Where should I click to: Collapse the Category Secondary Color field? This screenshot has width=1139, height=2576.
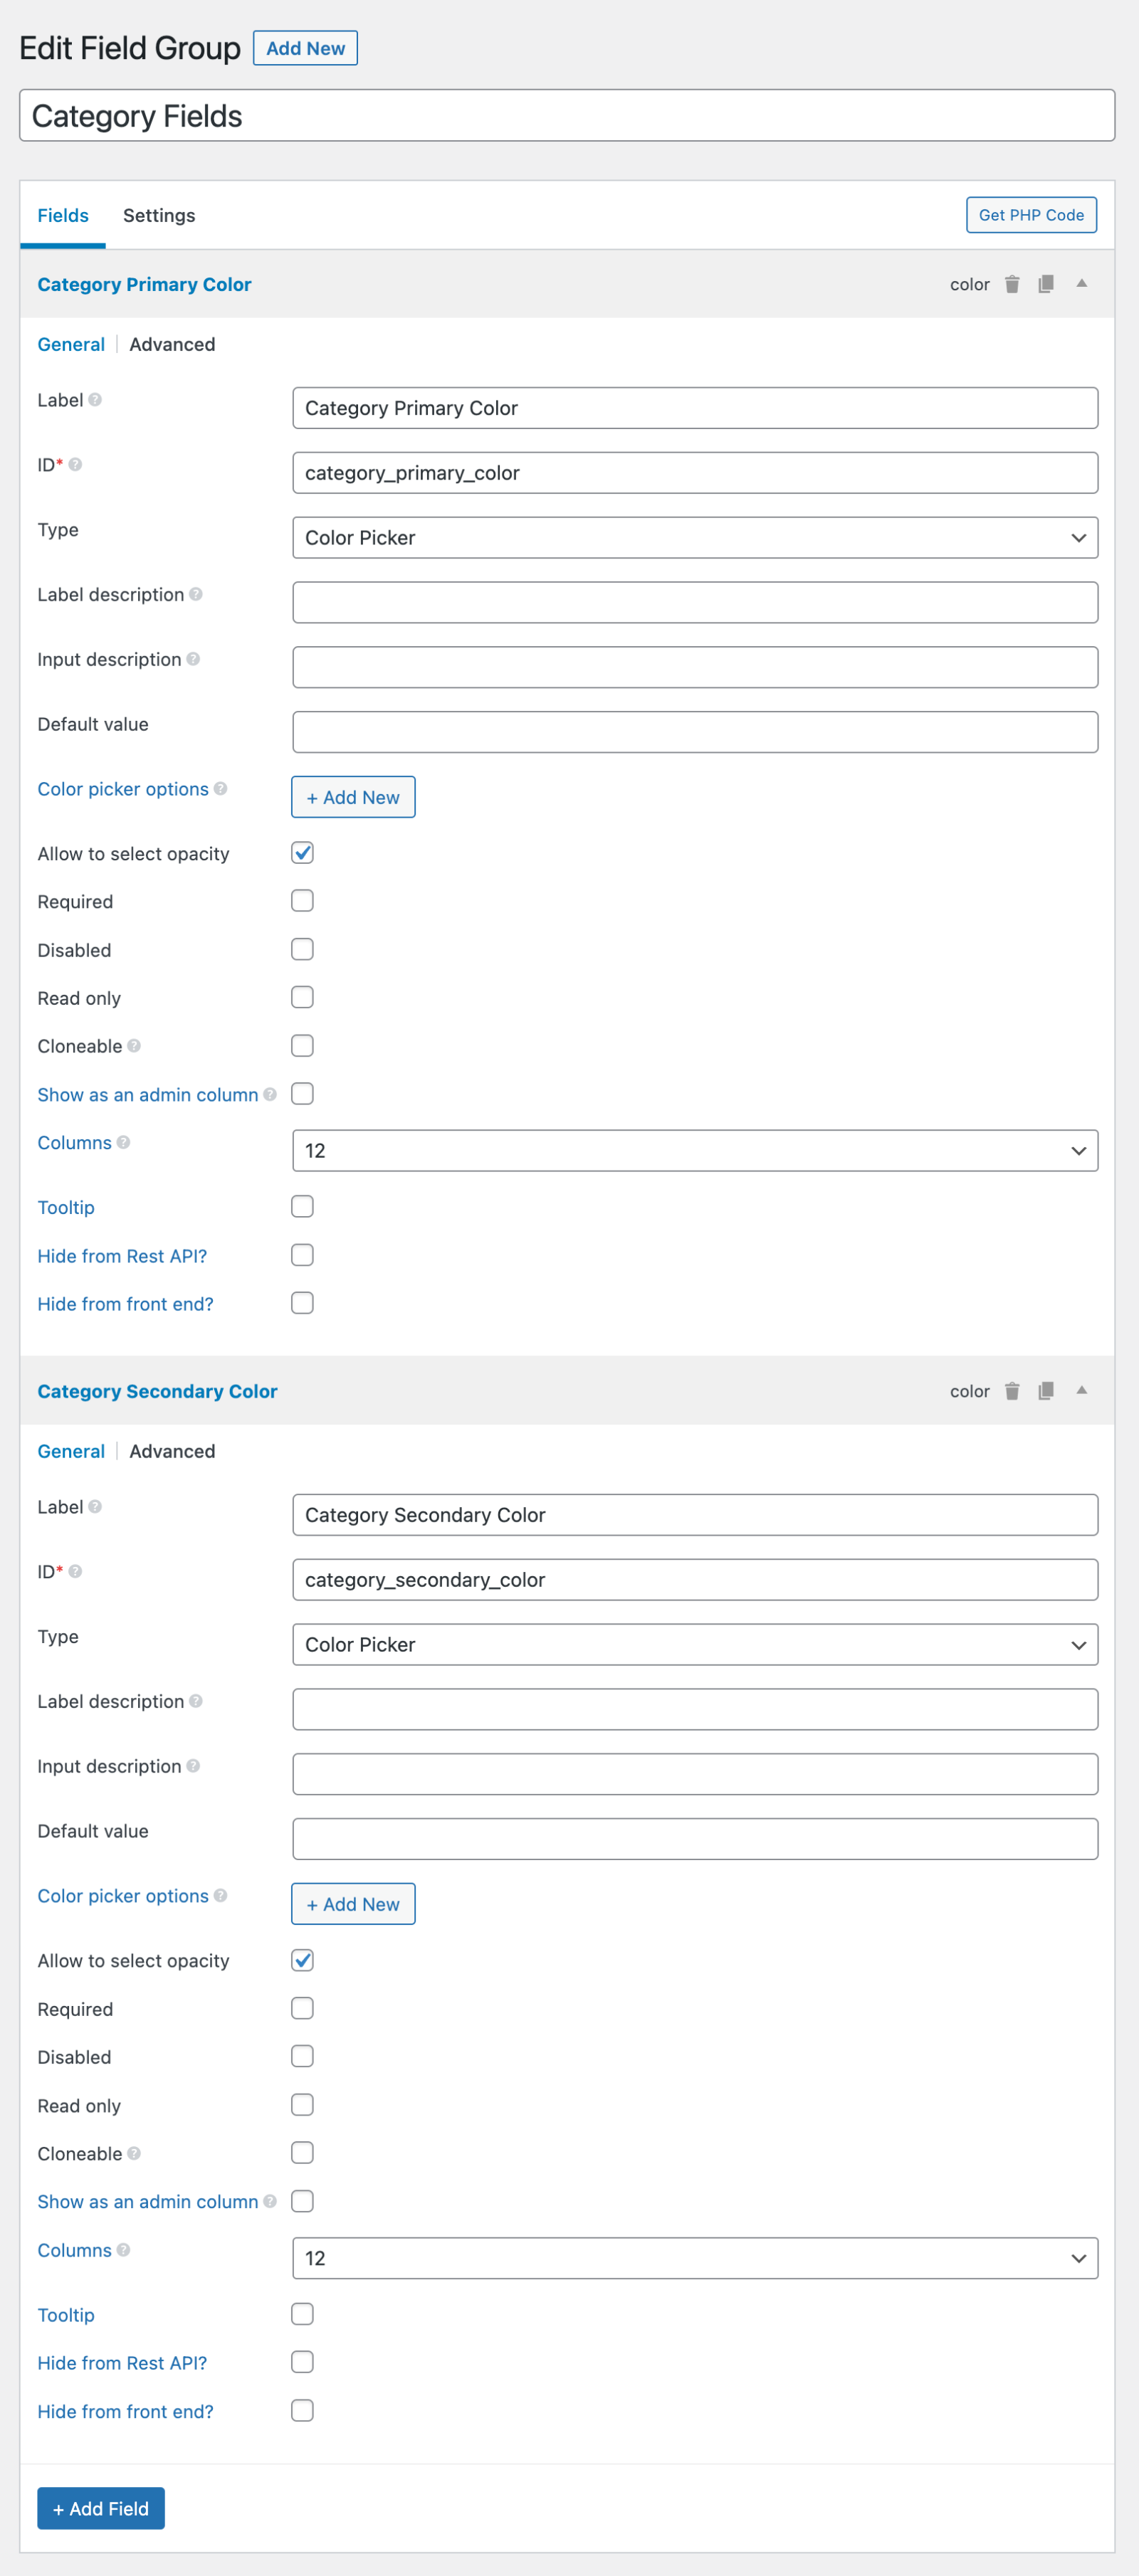click(x=1081, y=1391)
